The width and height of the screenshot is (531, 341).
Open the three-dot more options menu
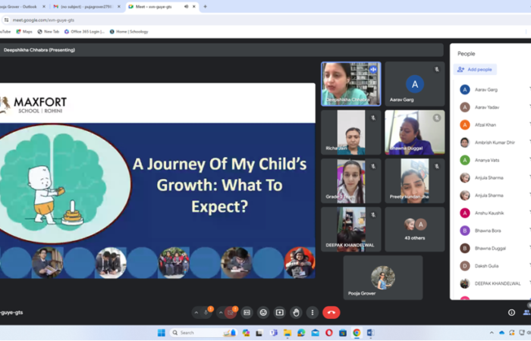(x=311, y=312)
